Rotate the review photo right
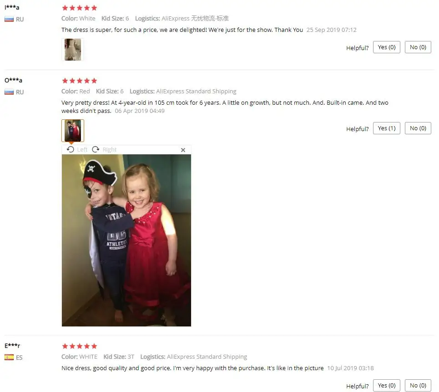439x392 pixels. click(104, 150)
